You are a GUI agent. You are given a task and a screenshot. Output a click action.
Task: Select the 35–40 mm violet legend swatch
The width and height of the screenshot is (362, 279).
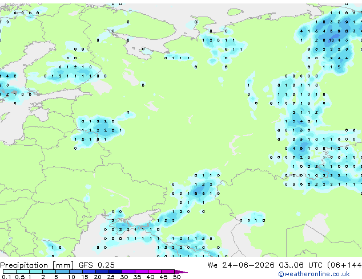point(141,272)
